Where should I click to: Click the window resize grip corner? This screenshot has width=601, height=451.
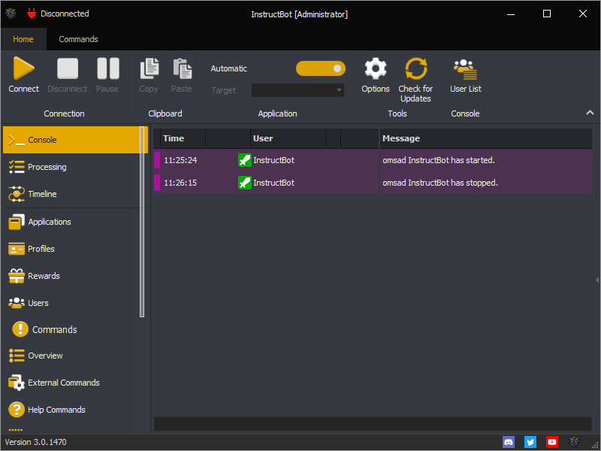[x=595, y=444]
